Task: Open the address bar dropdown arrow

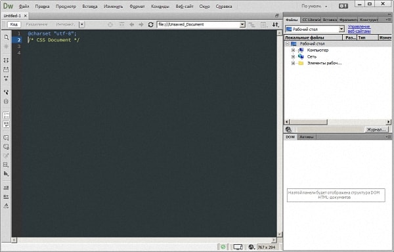Action: [x=242, y=24]
